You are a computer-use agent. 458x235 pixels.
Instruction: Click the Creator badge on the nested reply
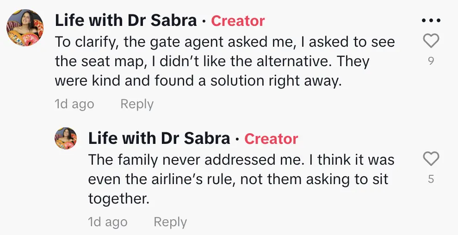pyautogui.click(x=271, y=138)
